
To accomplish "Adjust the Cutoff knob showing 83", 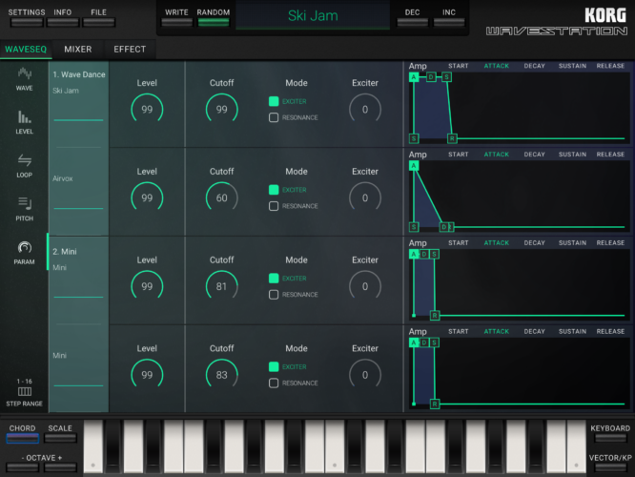I will click(x=221, y=375).
